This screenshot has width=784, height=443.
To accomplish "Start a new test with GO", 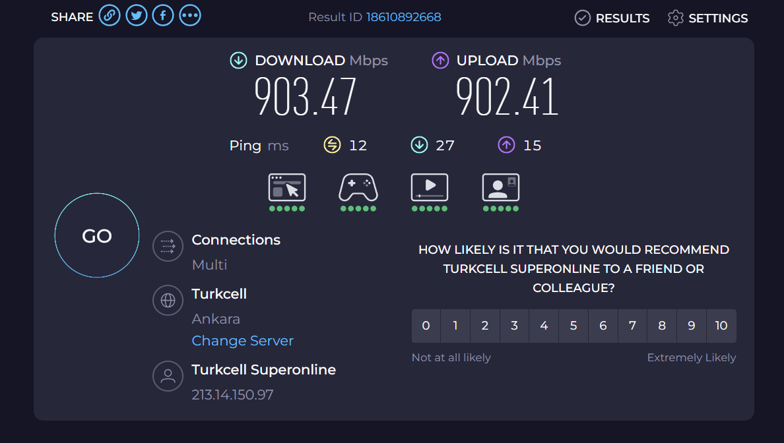I will point(97,235).
